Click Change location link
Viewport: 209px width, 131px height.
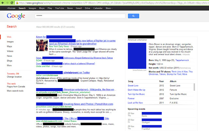[x=14, y=77]
